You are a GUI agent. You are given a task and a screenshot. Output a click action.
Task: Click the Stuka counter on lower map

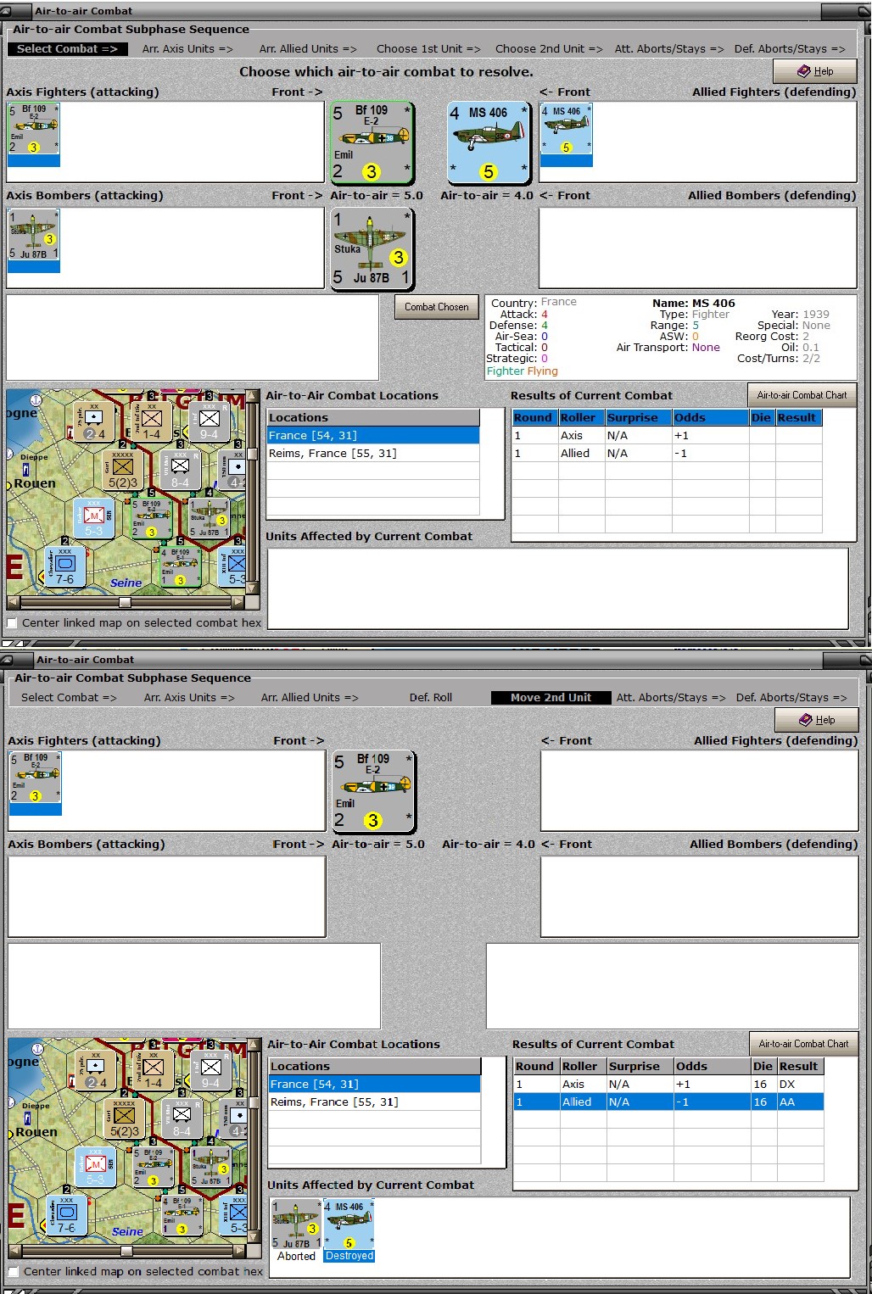(x=210, y=1168)
